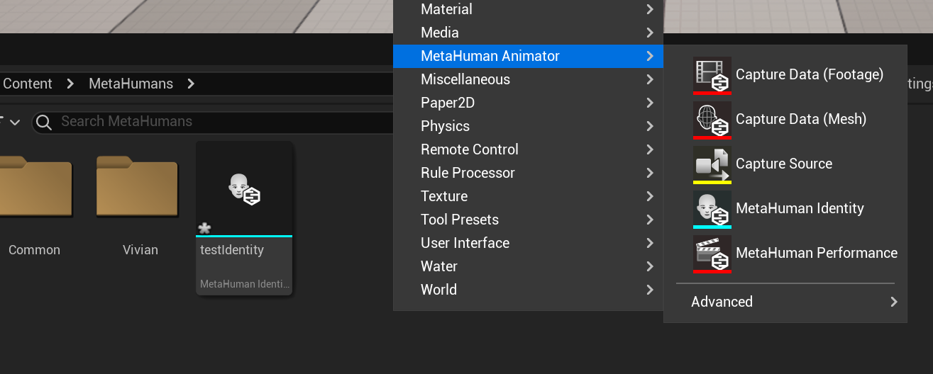
Task: Click the search magnifier icon
Action: point(44,122)
